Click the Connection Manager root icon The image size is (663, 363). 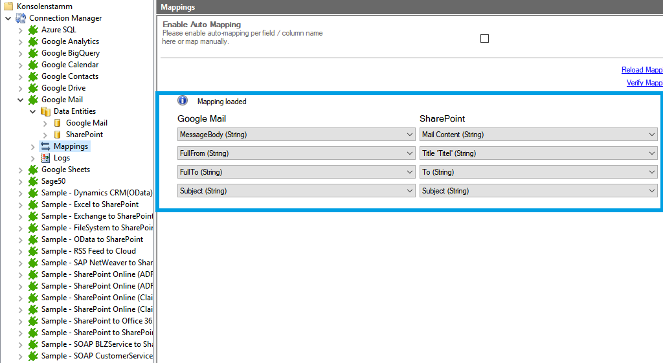21,18
